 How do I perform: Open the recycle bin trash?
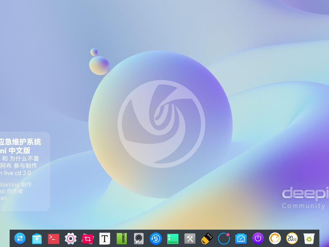[x=309, y=239]
